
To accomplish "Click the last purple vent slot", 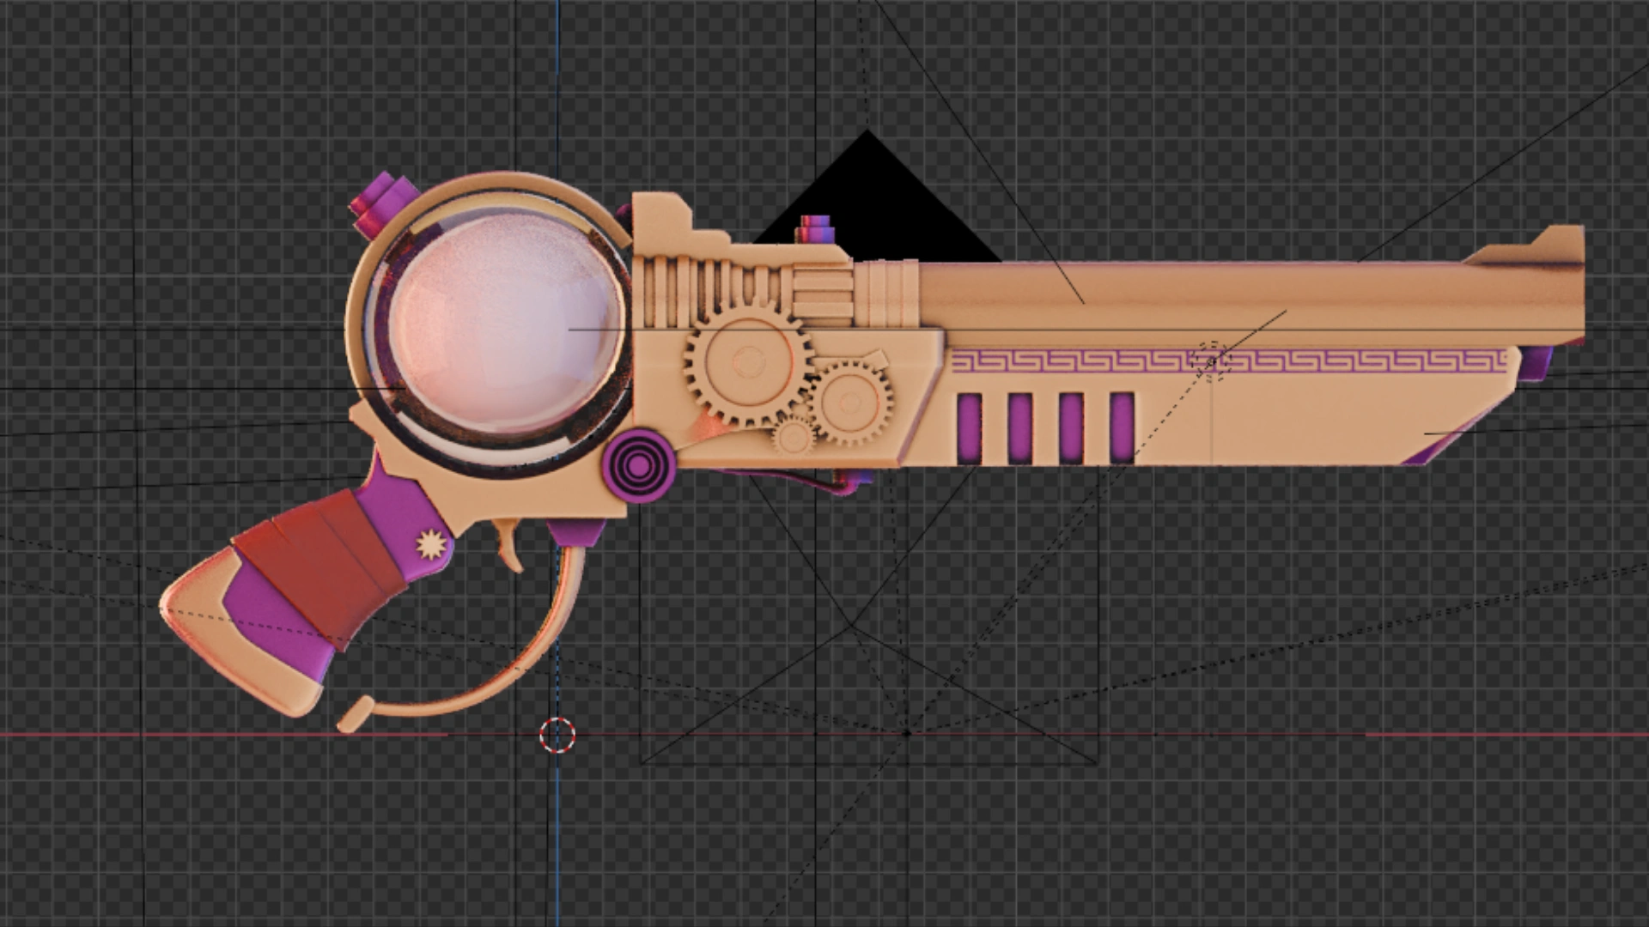I will (1122, 427).
